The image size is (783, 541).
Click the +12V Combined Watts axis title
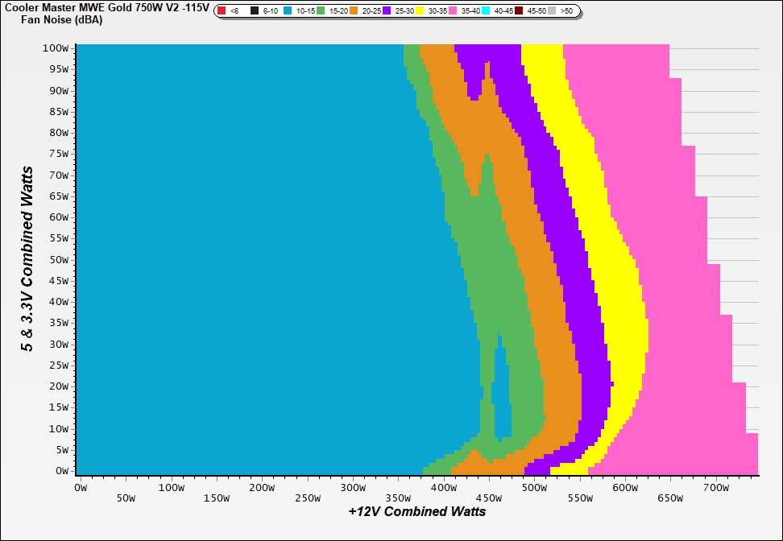(417, 511)
